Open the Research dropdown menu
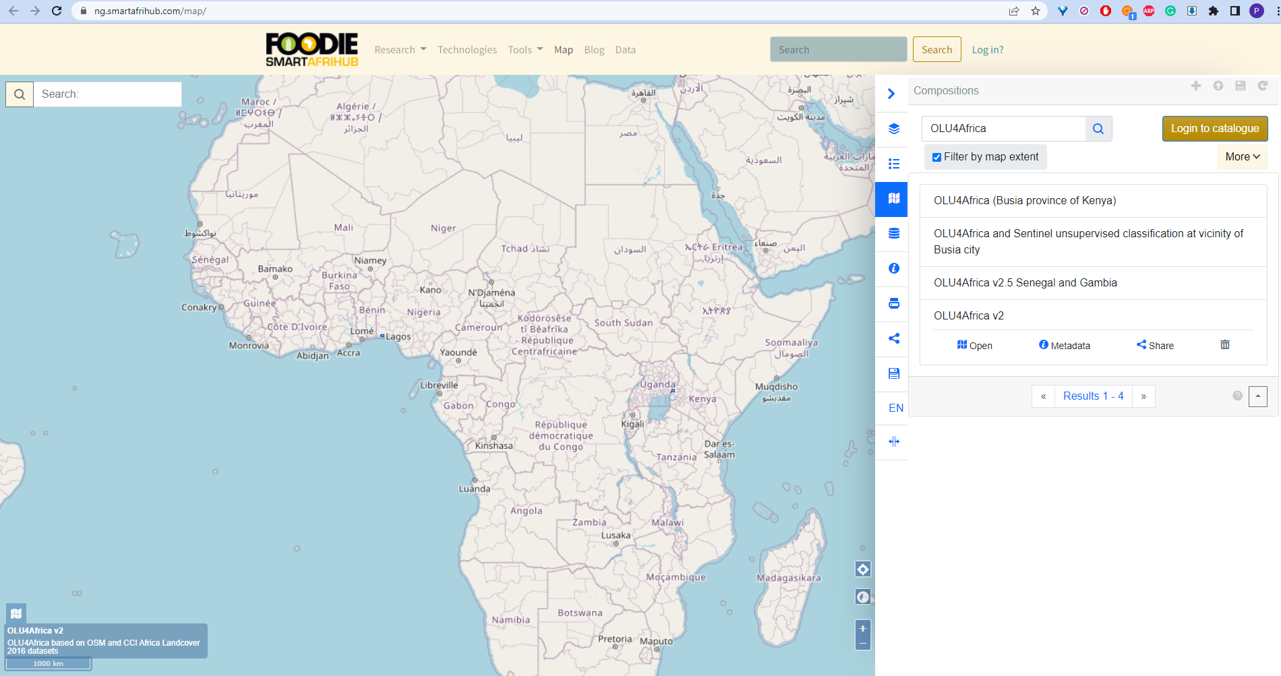Screen dimensions: 1281x676 (x=400, y=50)
